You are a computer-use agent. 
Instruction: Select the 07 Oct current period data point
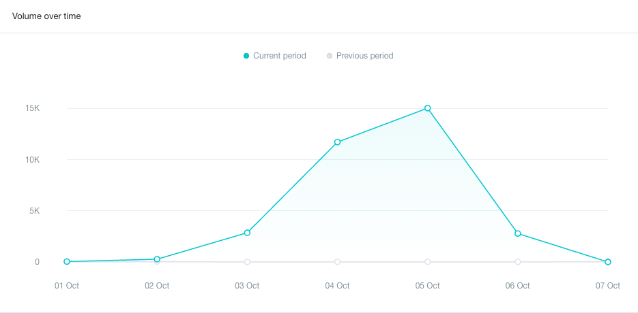[608, 262]
